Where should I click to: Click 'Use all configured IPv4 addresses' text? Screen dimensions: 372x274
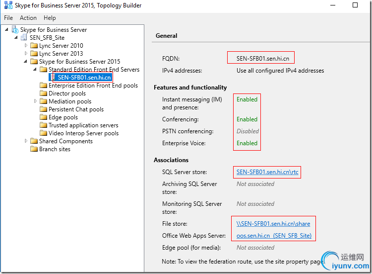280,71
